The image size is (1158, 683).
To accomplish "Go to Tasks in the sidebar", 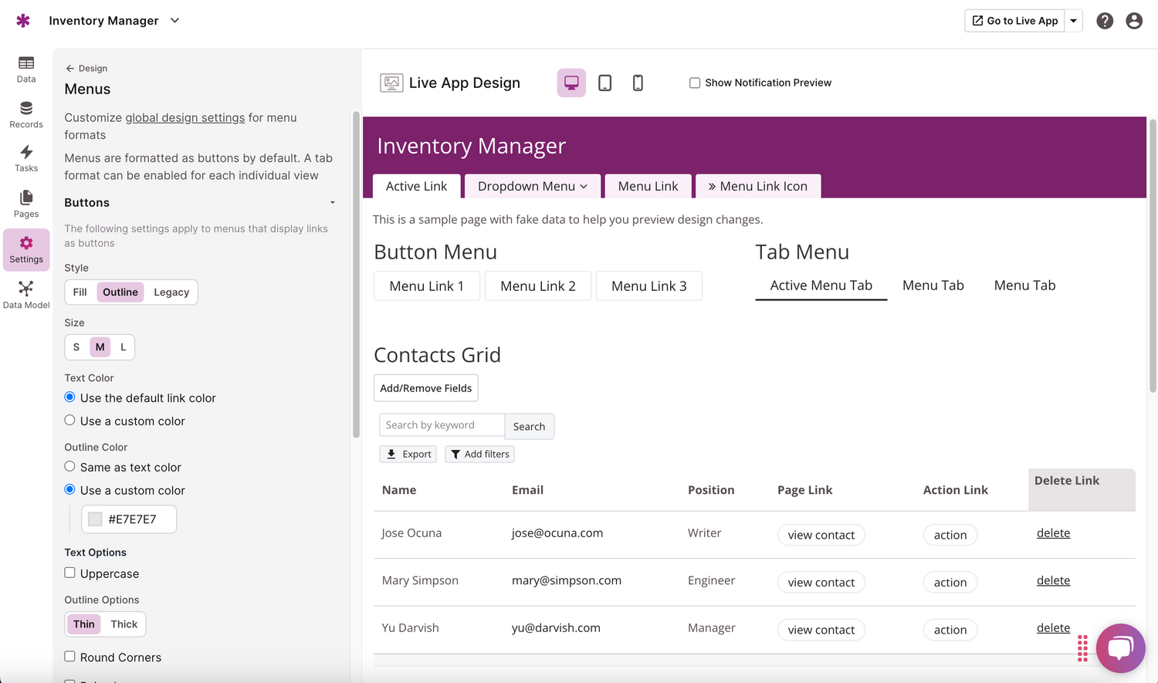I will click(x=26, y=158).
